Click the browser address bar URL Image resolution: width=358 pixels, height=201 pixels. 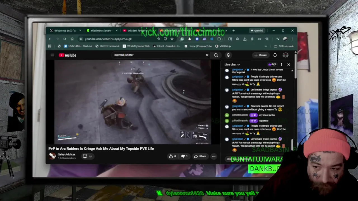point(108,39)
